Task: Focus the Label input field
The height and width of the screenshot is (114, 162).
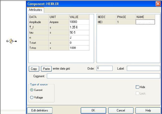Action: pos(143,68)
